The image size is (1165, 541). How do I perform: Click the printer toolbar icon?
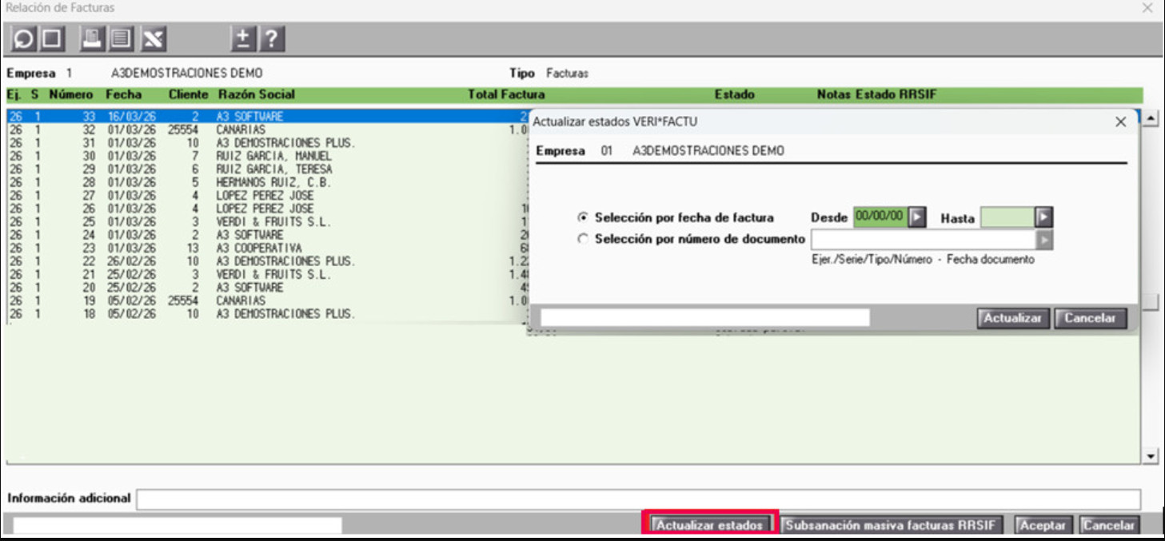pyautogui.click(x=93, y=38)
